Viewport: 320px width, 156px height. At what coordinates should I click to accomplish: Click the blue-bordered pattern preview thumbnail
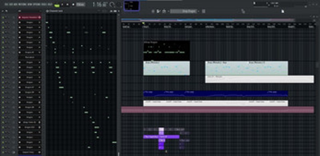[132, 6]
